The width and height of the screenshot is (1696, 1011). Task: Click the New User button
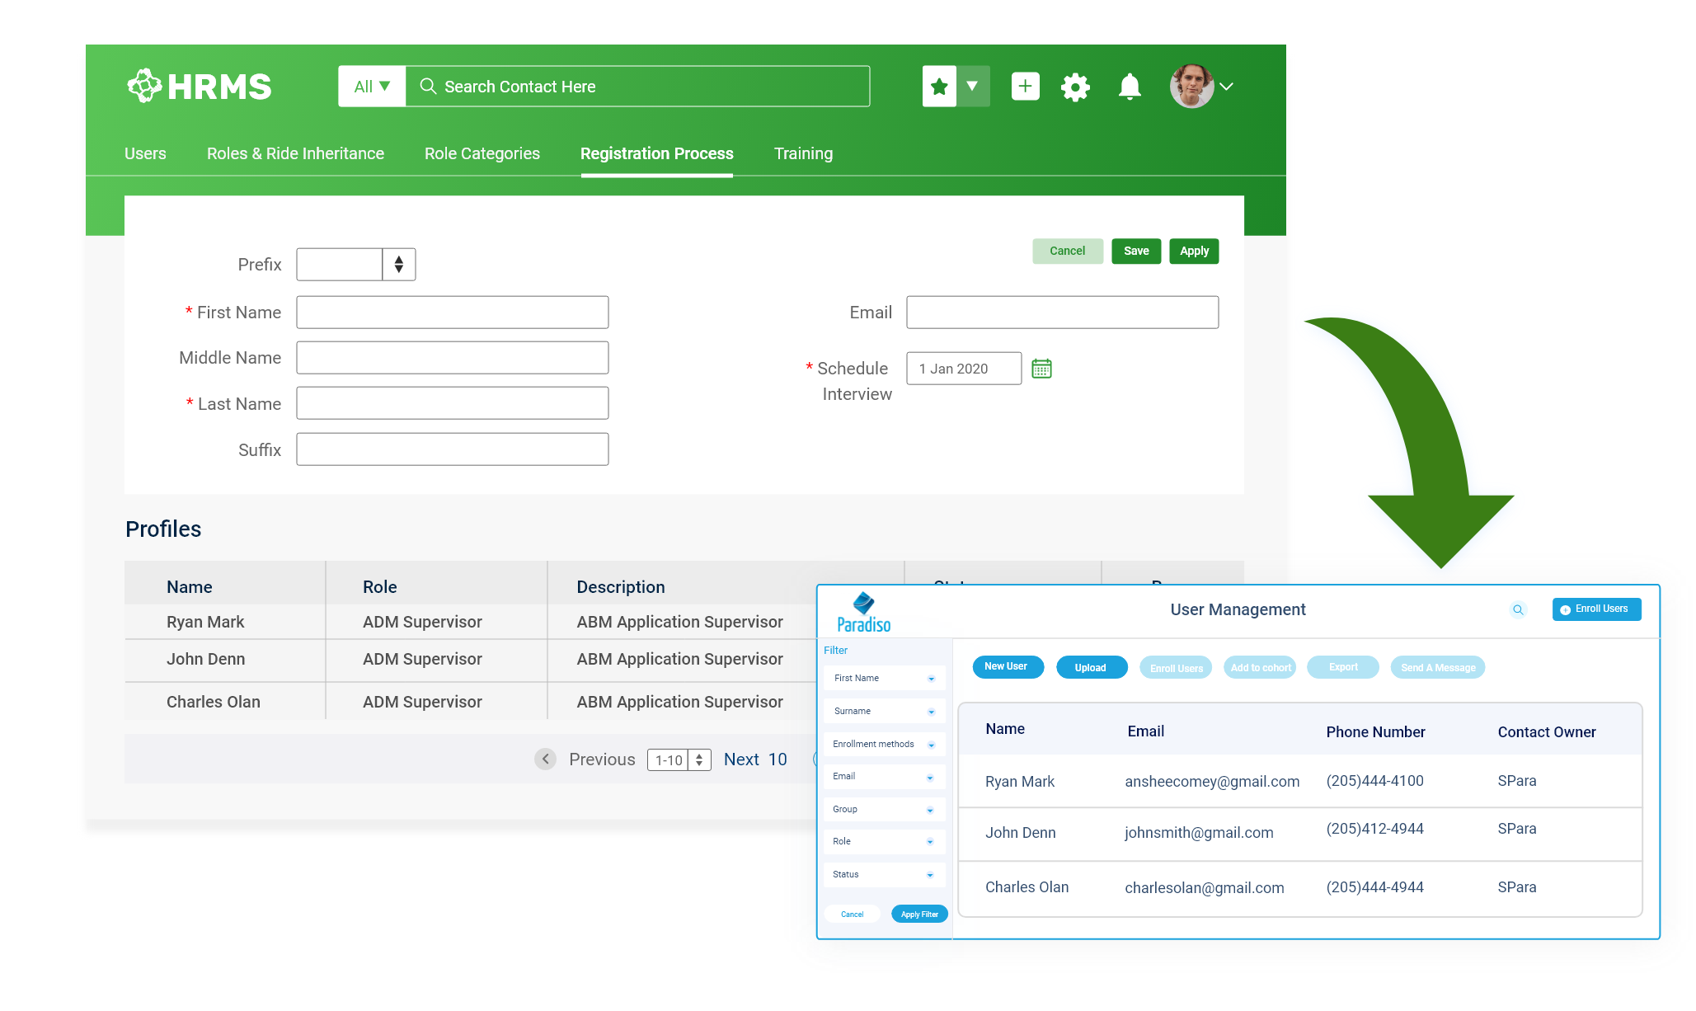(x=1008, y=667)
